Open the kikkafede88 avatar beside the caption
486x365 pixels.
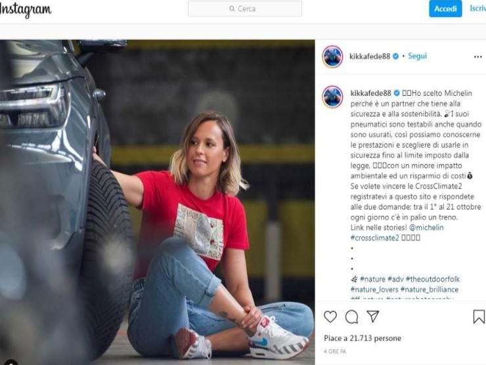click(x=332, y=97)
